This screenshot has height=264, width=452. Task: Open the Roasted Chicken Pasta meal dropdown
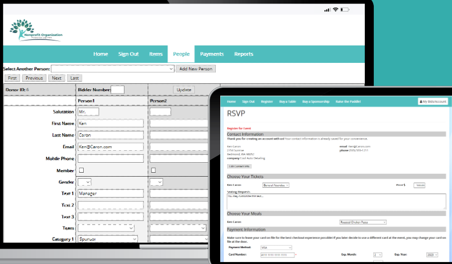tap(363, 222)
